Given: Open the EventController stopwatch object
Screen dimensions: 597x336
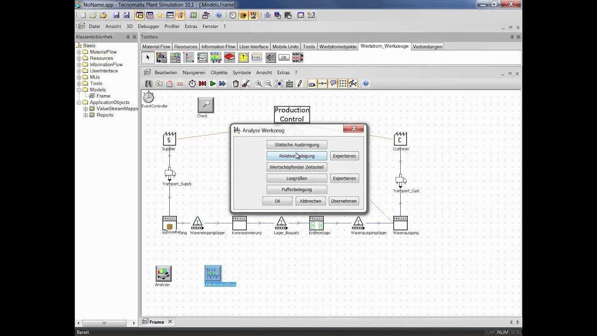Looking at the screenshot, I should tap(148, 97).
